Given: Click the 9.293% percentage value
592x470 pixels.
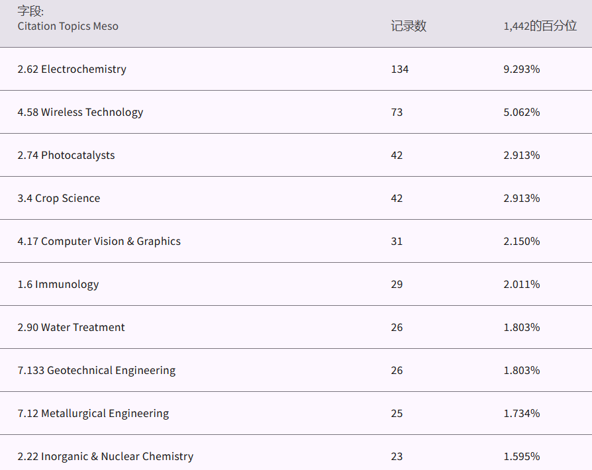Looking at the screenshot, I should [x=521, y=70].
